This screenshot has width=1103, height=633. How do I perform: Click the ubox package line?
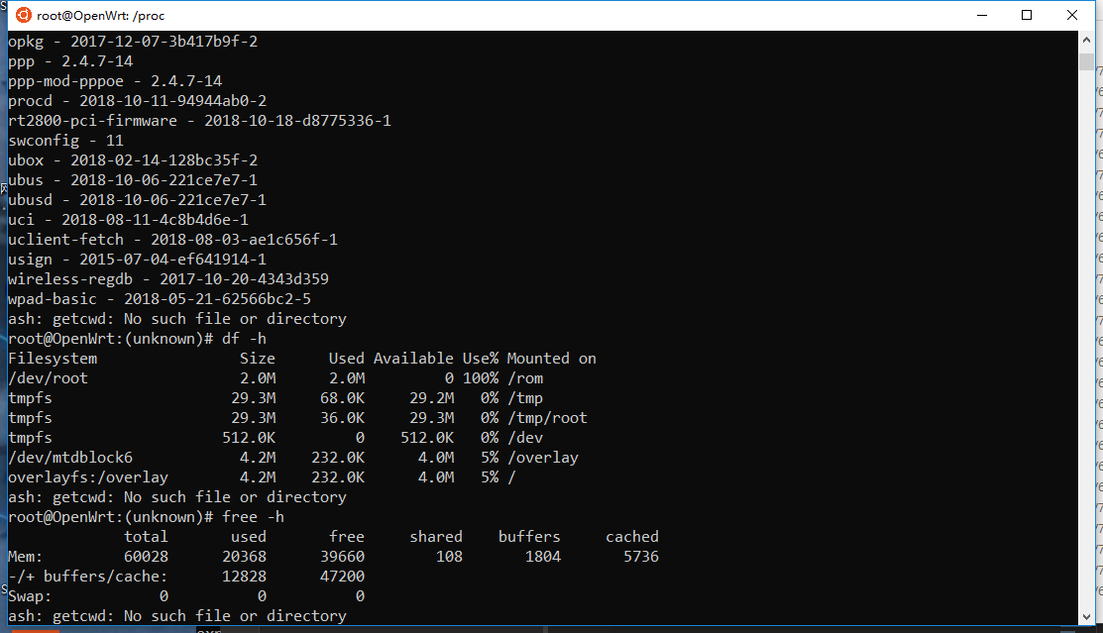(133, 160)
